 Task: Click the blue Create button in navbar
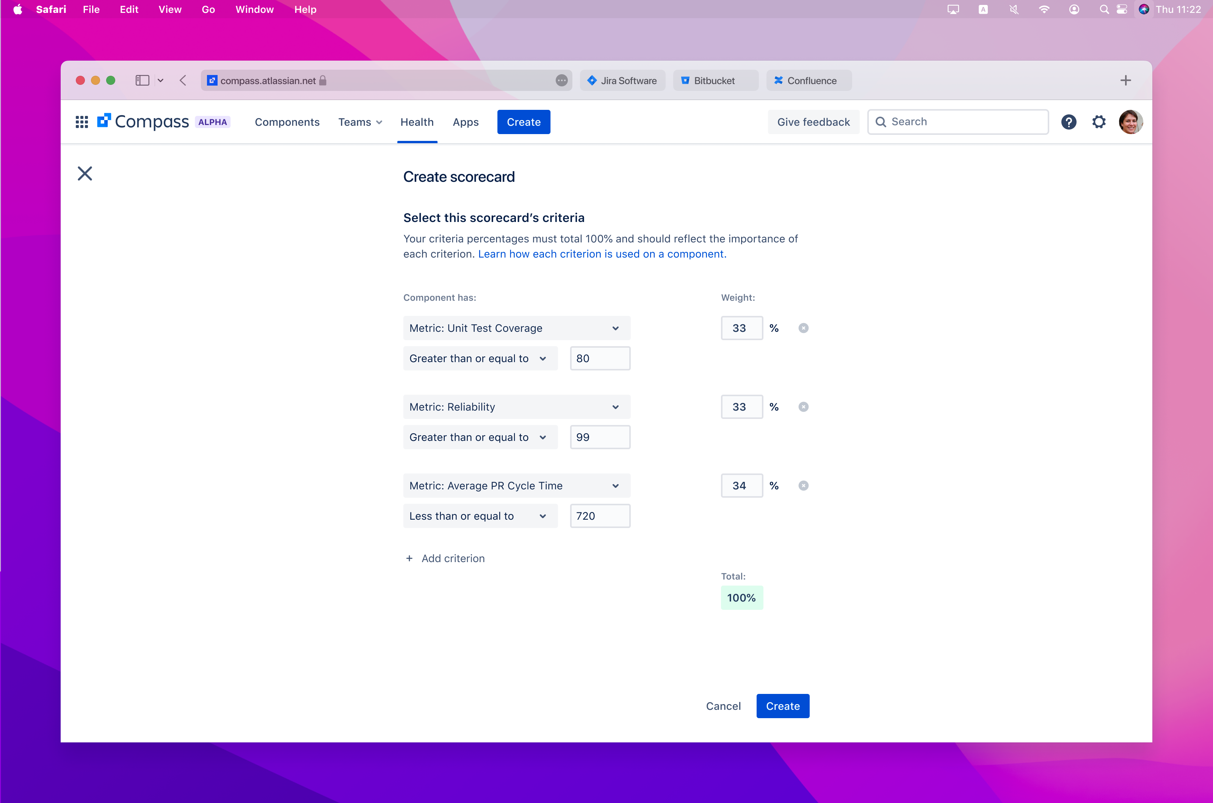524,122
